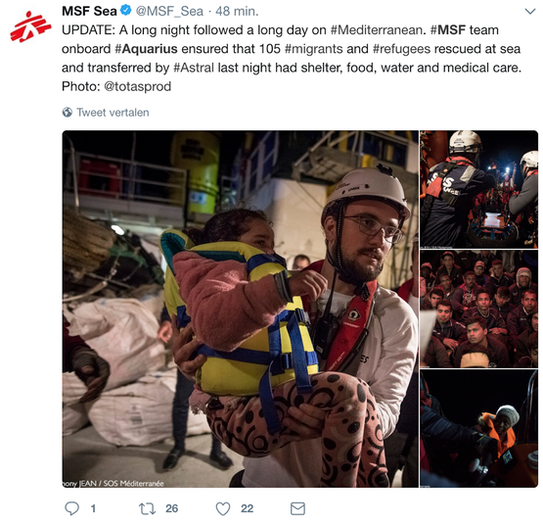This screenshot has height=525, width=543.
Task: Open the @MSF_Sea handle link
Action: click(x=169, y=12)
